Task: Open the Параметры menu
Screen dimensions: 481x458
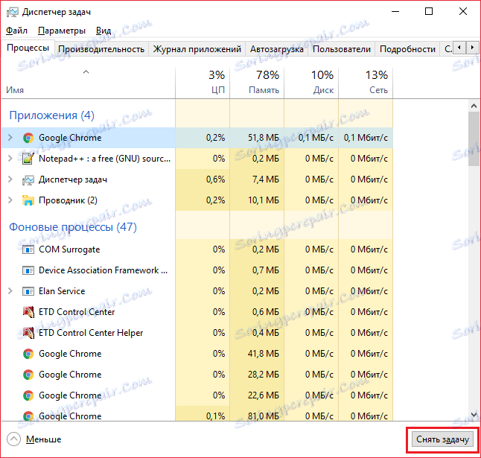Action: tap(62, 31)
